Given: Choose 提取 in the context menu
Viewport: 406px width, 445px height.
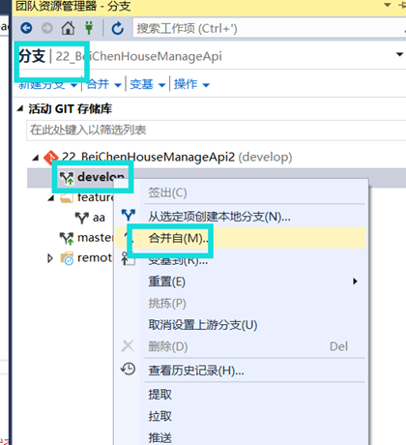Looking at the screenshot, I should 241,395.
